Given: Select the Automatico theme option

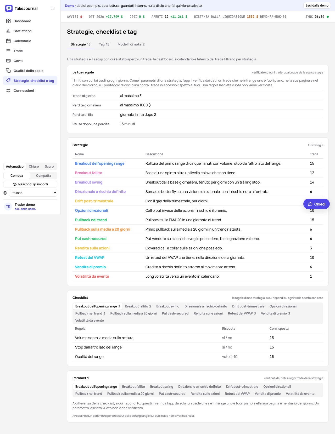Looking at the screenshot, I should (x=15, y=167).
